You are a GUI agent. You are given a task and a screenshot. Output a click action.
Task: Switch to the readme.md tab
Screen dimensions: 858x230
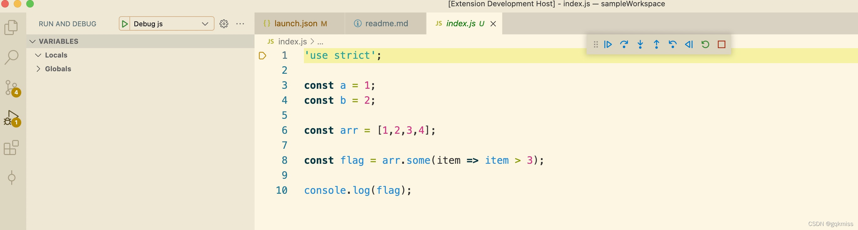(x=385, y=24)
